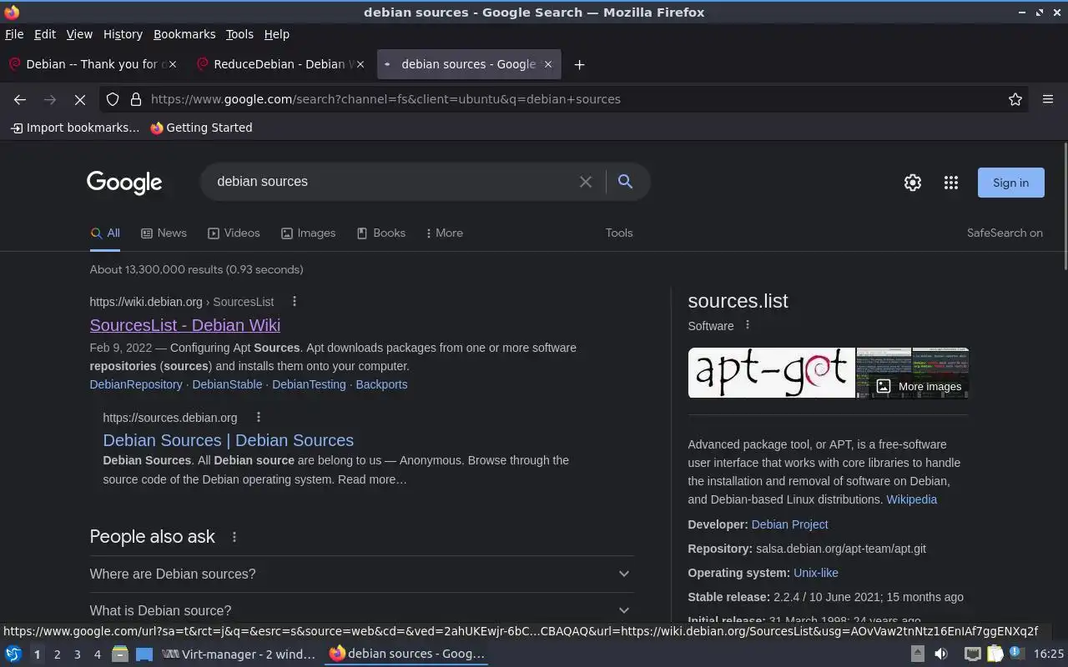Open the Unix-like operating system link
This screenshot has height=667, width=1068.
(x=816, y=573)
